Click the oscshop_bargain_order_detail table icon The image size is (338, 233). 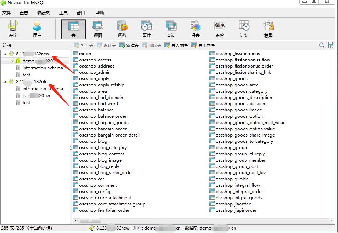point(76,135)
